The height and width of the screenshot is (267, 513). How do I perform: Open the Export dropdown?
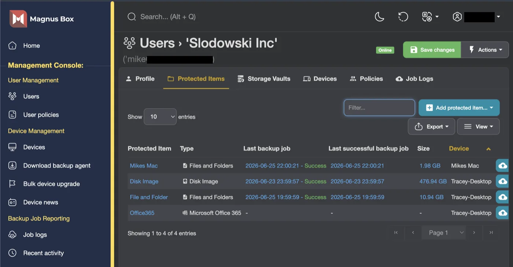coord(432,127)
